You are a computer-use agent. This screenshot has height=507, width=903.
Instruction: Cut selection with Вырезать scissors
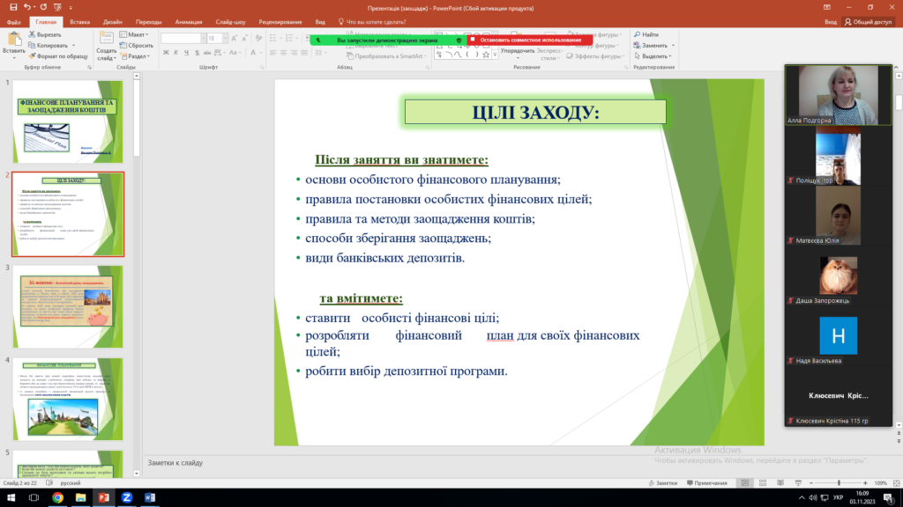click(x=45, y=34)
